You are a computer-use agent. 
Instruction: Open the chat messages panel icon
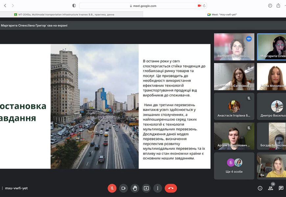tap(281, 188)
